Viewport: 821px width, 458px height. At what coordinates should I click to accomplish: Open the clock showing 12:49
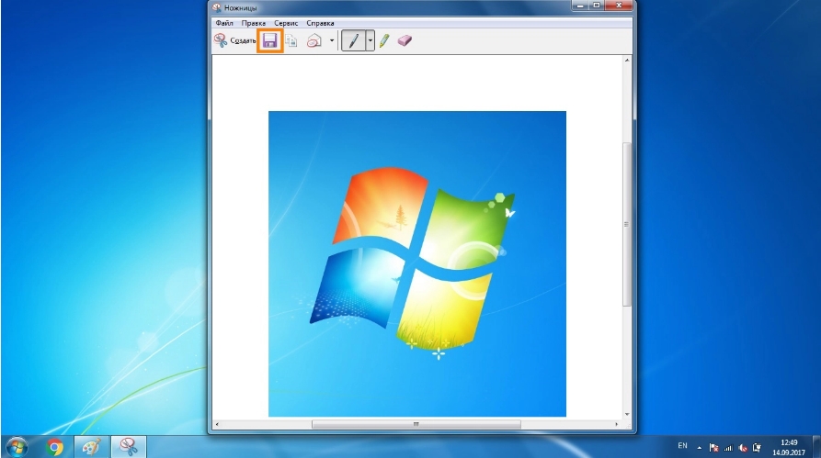(789, 447)
